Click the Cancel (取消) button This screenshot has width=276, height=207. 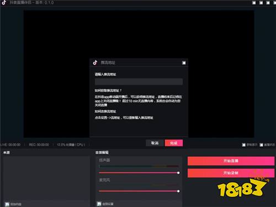click(155, 143)
